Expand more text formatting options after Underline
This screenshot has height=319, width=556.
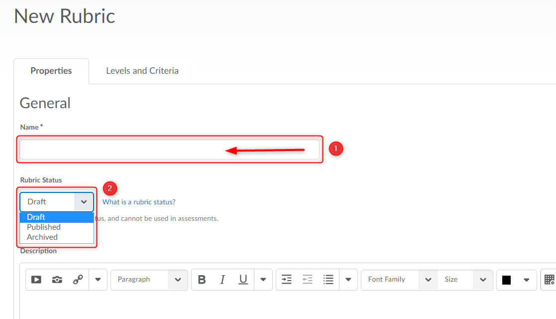tap(263, 280)
